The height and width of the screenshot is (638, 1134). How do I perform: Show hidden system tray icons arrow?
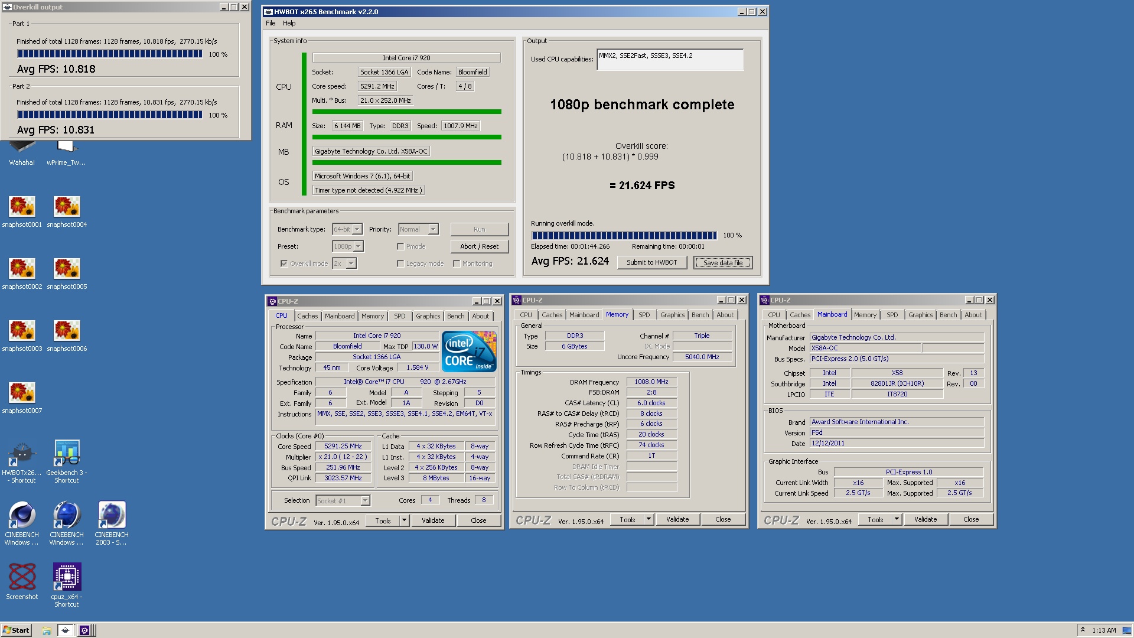pos(1083,630)
